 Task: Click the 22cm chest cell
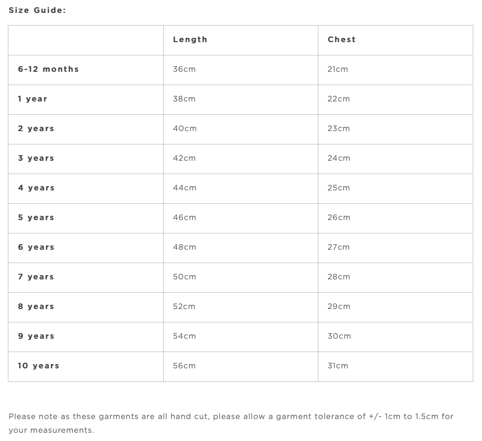(339, 99)
